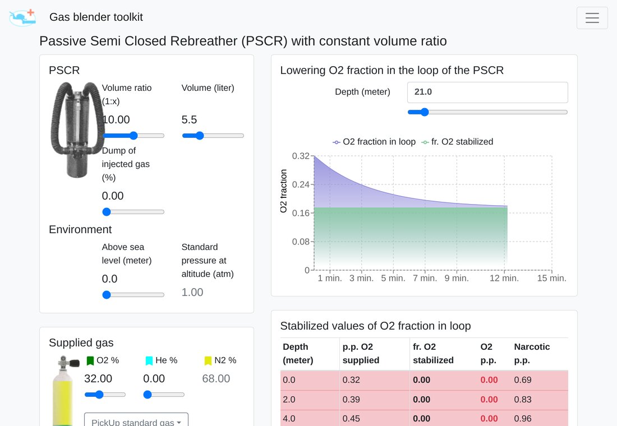Click the green O2 % flag icon

click(90, 360)
